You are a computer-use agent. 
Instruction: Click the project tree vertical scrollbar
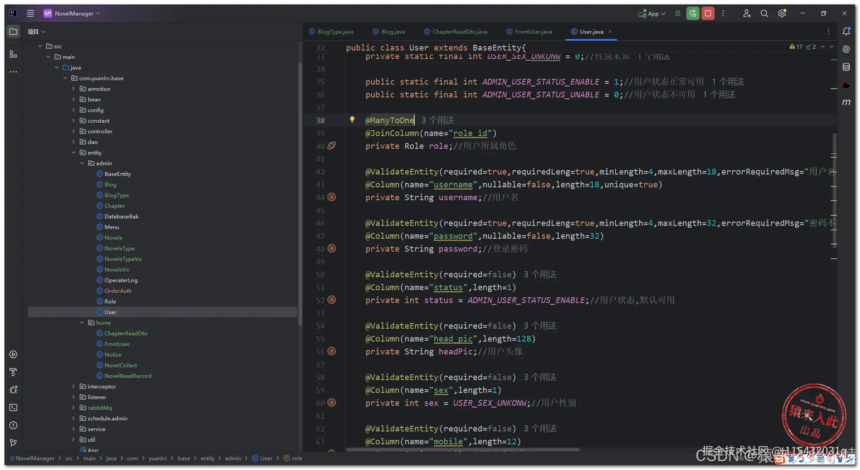coord(300,194)
